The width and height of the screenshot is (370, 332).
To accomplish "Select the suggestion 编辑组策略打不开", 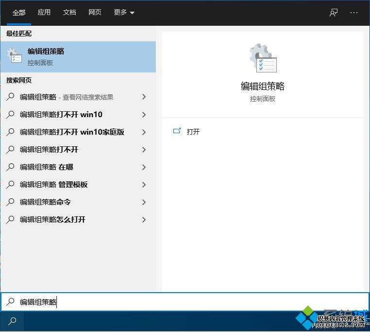I will [78, 150].
